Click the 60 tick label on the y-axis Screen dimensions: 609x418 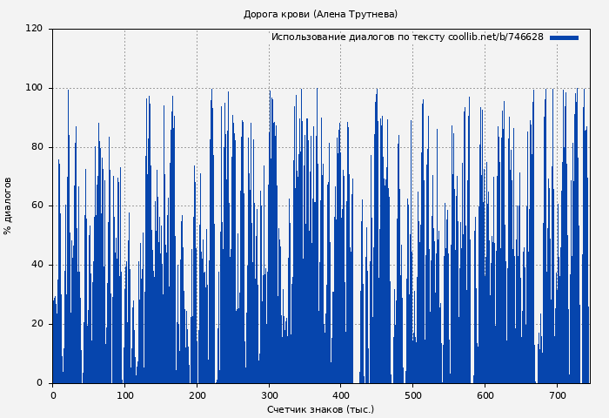coord(37,206)
